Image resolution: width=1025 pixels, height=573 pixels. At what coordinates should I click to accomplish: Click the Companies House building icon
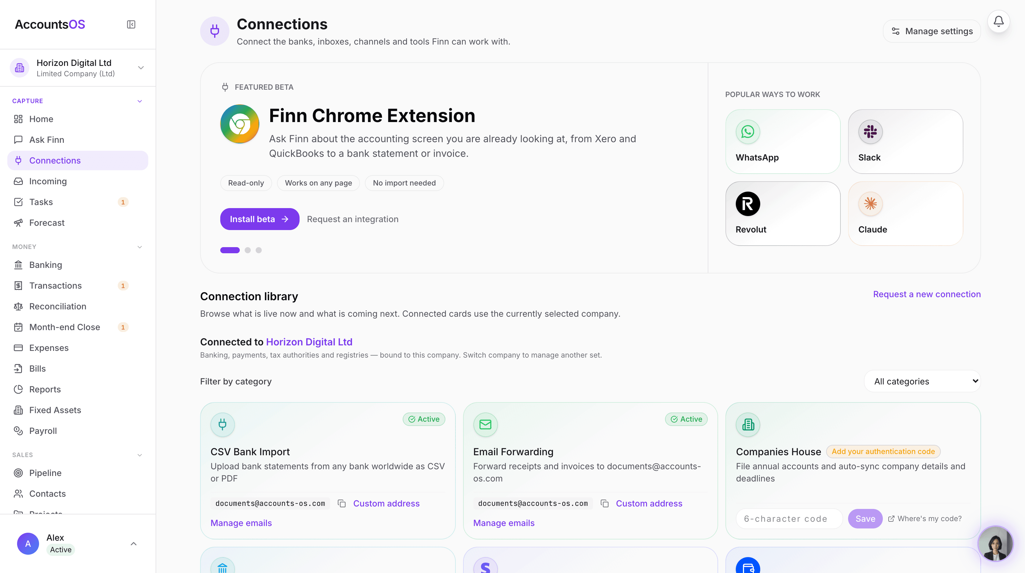point(748,425)
